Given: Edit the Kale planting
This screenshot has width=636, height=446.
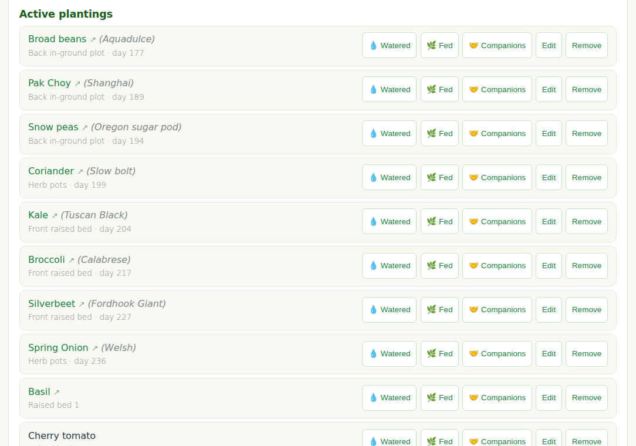Looking at the screenshot, I should (x=549, y=222).
